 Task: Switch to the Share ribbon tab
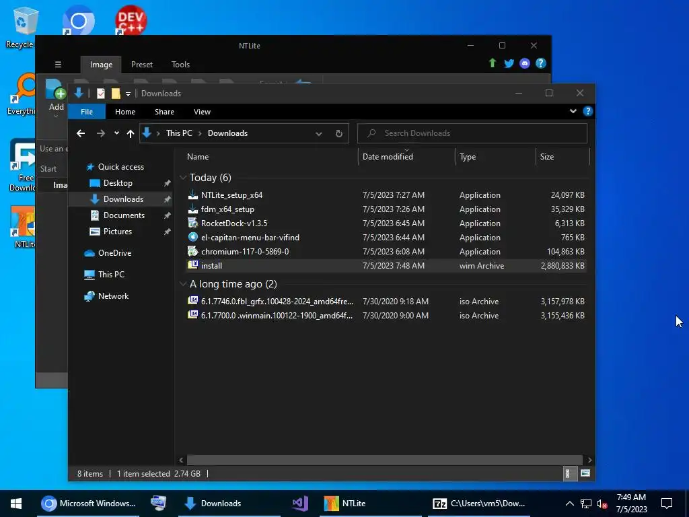click(164, 112)
